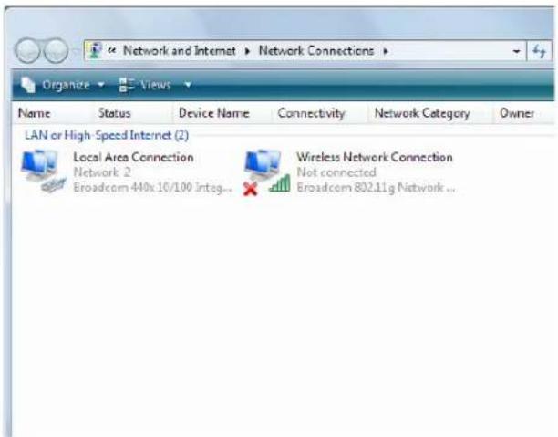Show the hidden parent breadcrumbs chevron
This screenshot has height=437, width=558.
coord(112,50)
